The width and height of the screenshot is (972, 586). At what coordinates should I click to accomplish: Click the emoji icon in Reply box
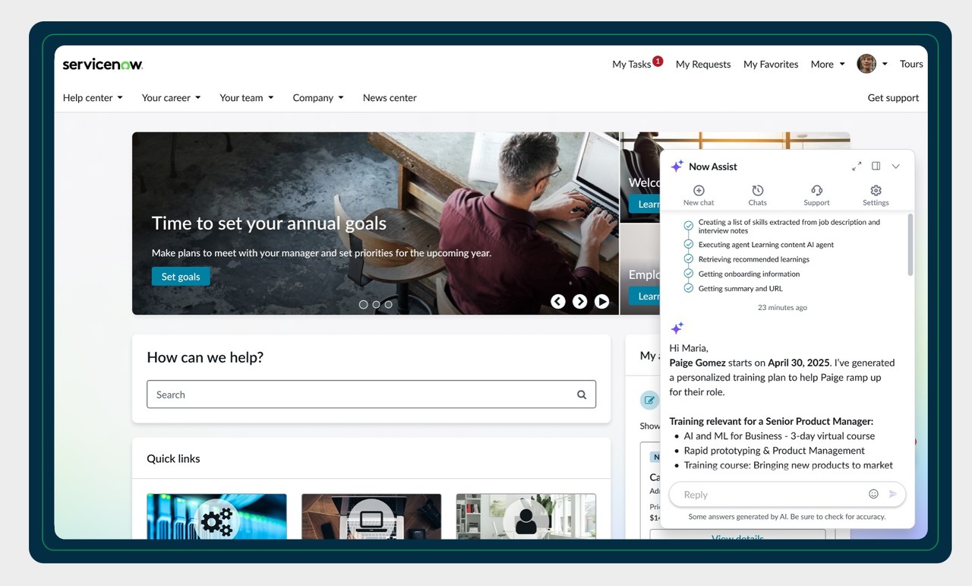point(873,494)
